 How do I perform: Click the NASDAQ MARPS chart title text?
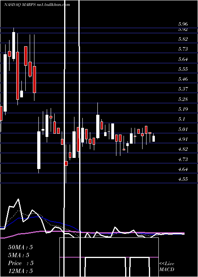click(x=37, y=5)
